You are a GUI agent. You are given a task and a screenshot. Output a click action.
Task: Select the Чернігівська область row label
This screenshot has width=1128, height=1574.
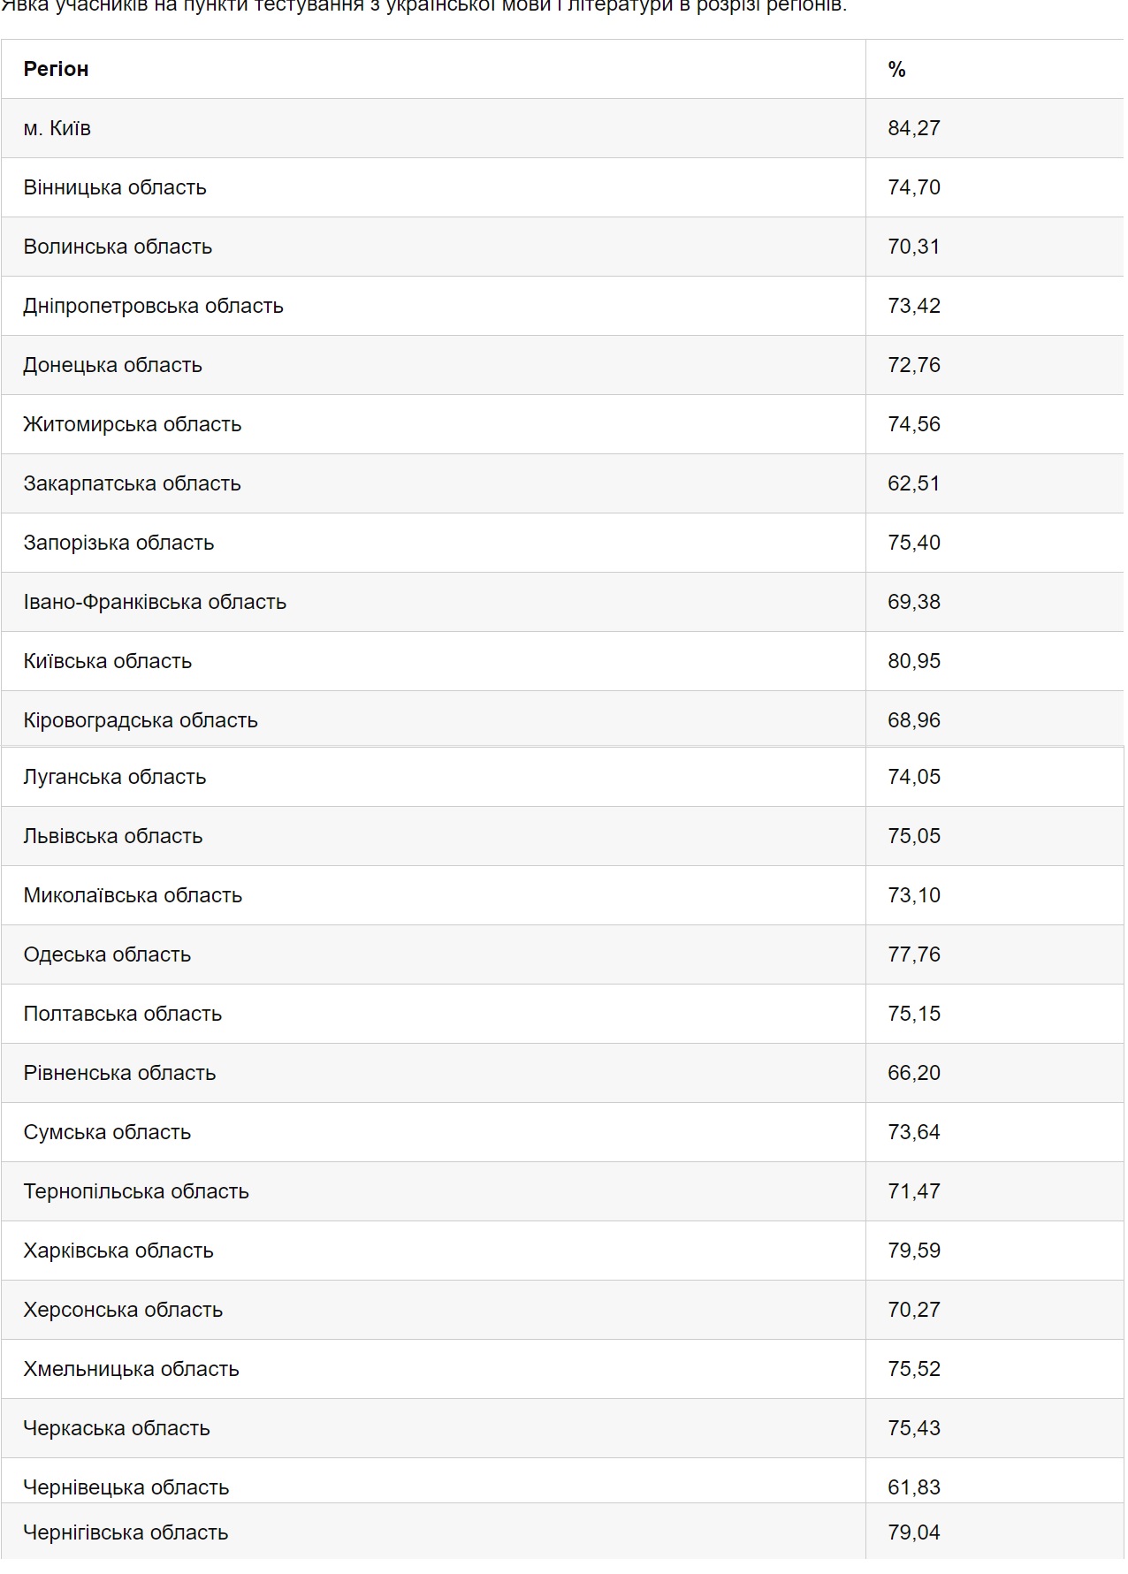[126, 1532]
